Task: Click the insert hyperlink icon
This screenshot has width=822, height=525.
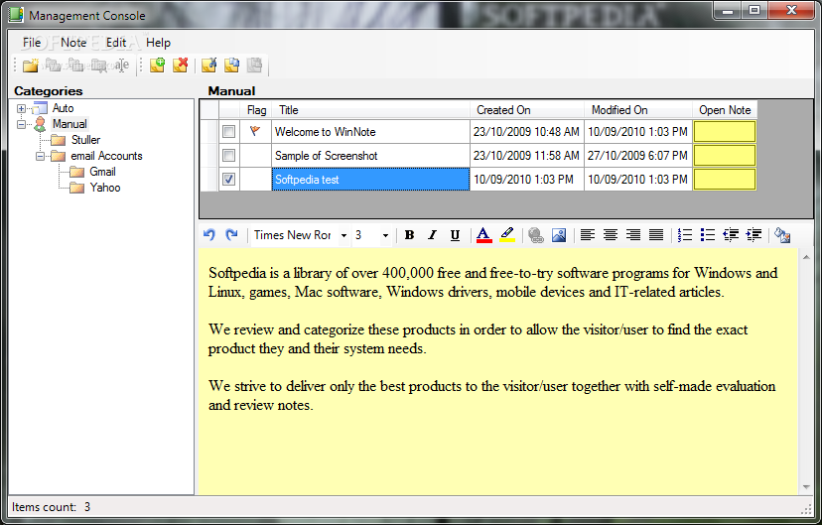Action: (536, 235)
